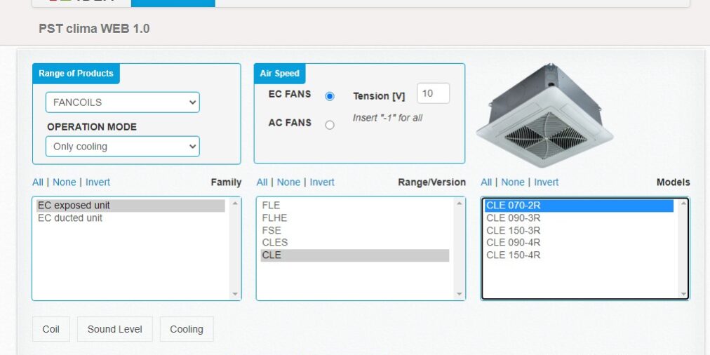
Task: Select FLHE in the Range/Version list
Action: [274, 218]
